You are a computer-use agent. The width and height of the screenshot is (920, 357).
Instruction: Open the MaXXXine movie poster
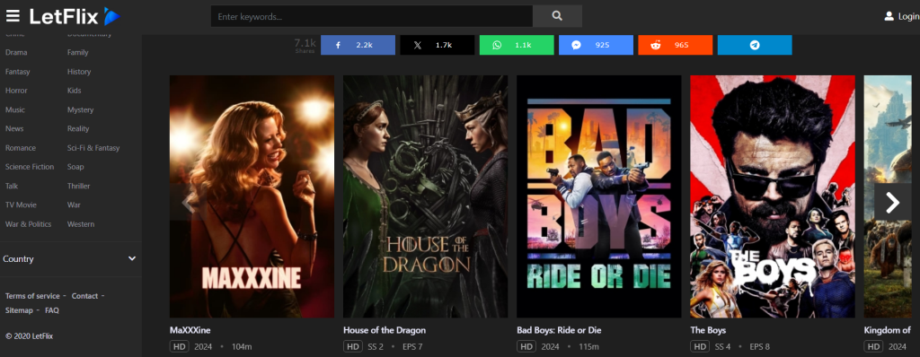pyautogui.click(x=252, y=196)
